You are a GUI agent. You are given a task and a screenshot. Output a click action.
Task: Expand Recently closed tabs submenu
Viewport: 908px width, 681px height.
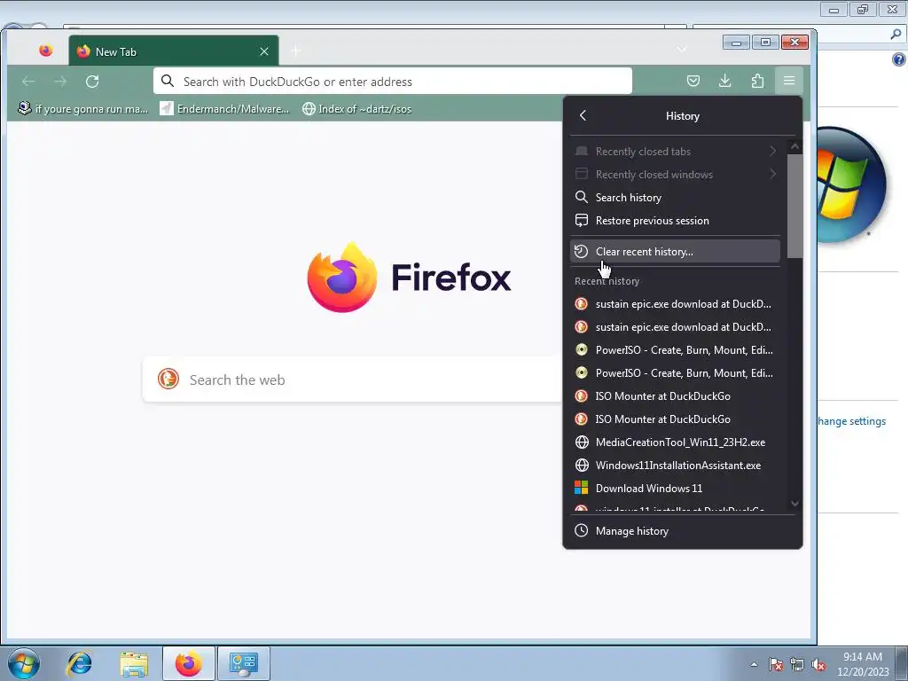point(675,151)
